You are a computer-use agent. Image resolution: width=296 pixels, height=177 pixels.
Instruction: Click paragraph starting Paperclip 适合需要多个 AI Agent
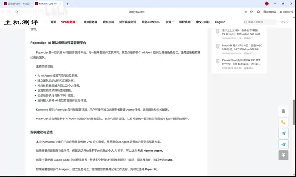coord(113,118)
